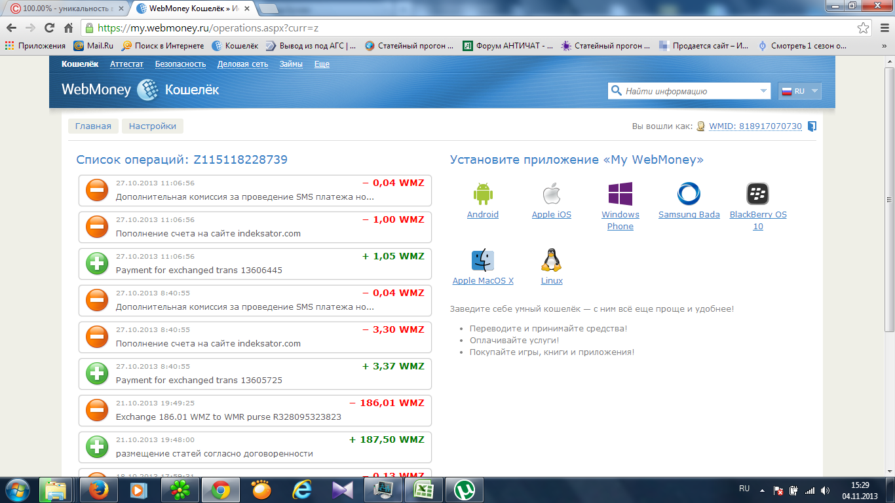This screenshot has width=895, height=503.
Task: Open Excel from the taskbar
Action: 424,489
